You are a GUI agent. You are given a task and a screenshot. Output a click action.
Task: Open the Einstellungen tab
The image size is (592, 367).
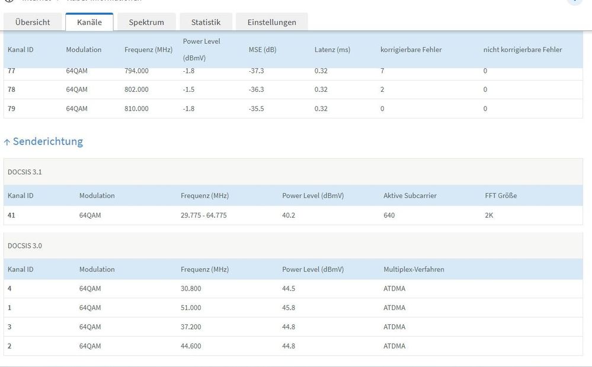point(272,22)
